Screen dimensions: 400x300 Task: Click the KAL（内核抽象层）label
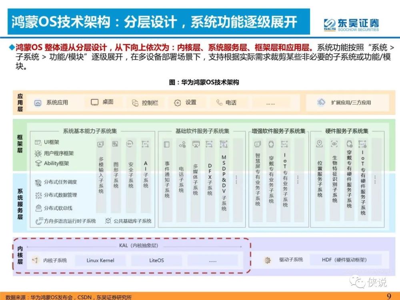point(139,246)
